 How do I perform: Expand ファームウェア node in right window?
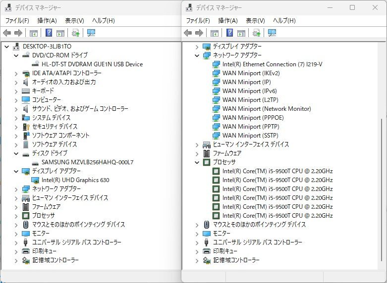tap(197, 153)
